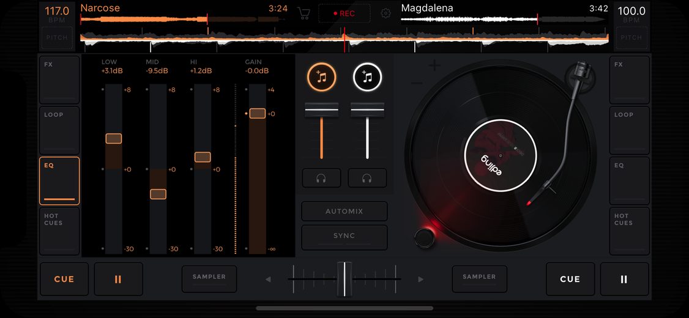
Task: Open the left deck FX panel
Action: [x=59, y=80]
